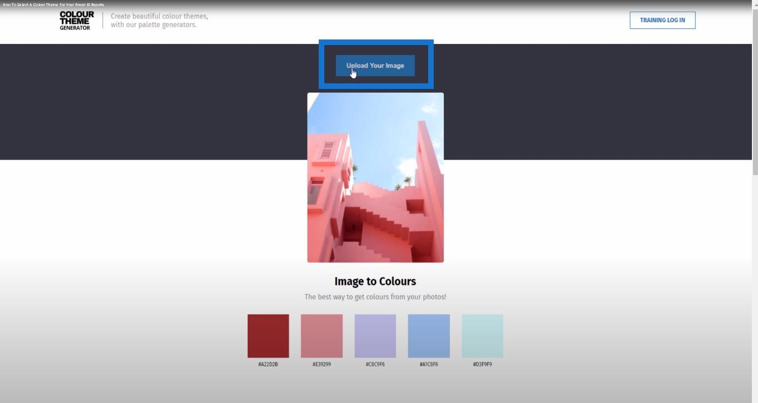
Task: Click the Upload Your Image button
Action: click(375, 66)
